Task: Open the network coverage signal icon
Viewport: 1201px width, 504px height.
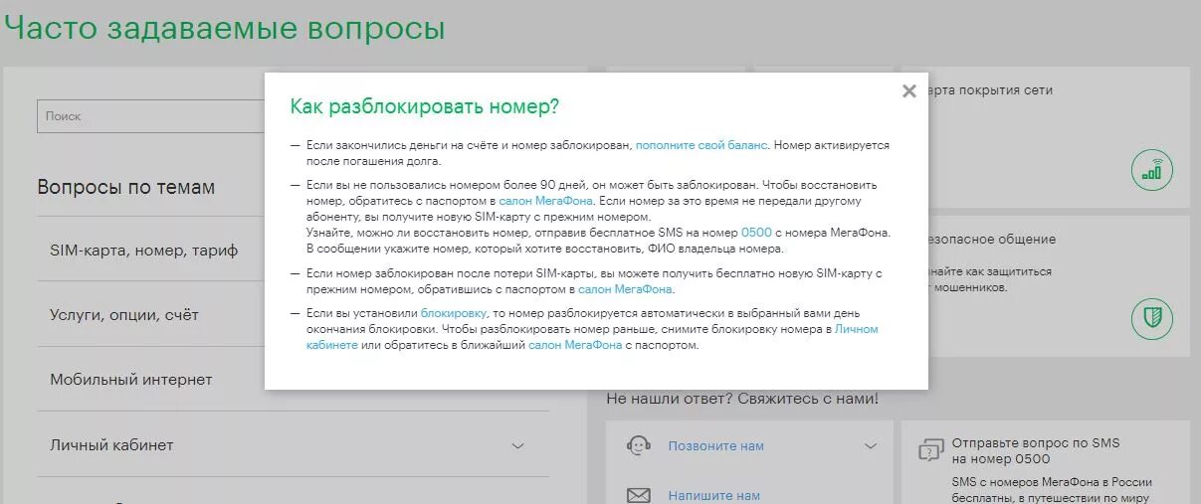Action: point(1152,170)
